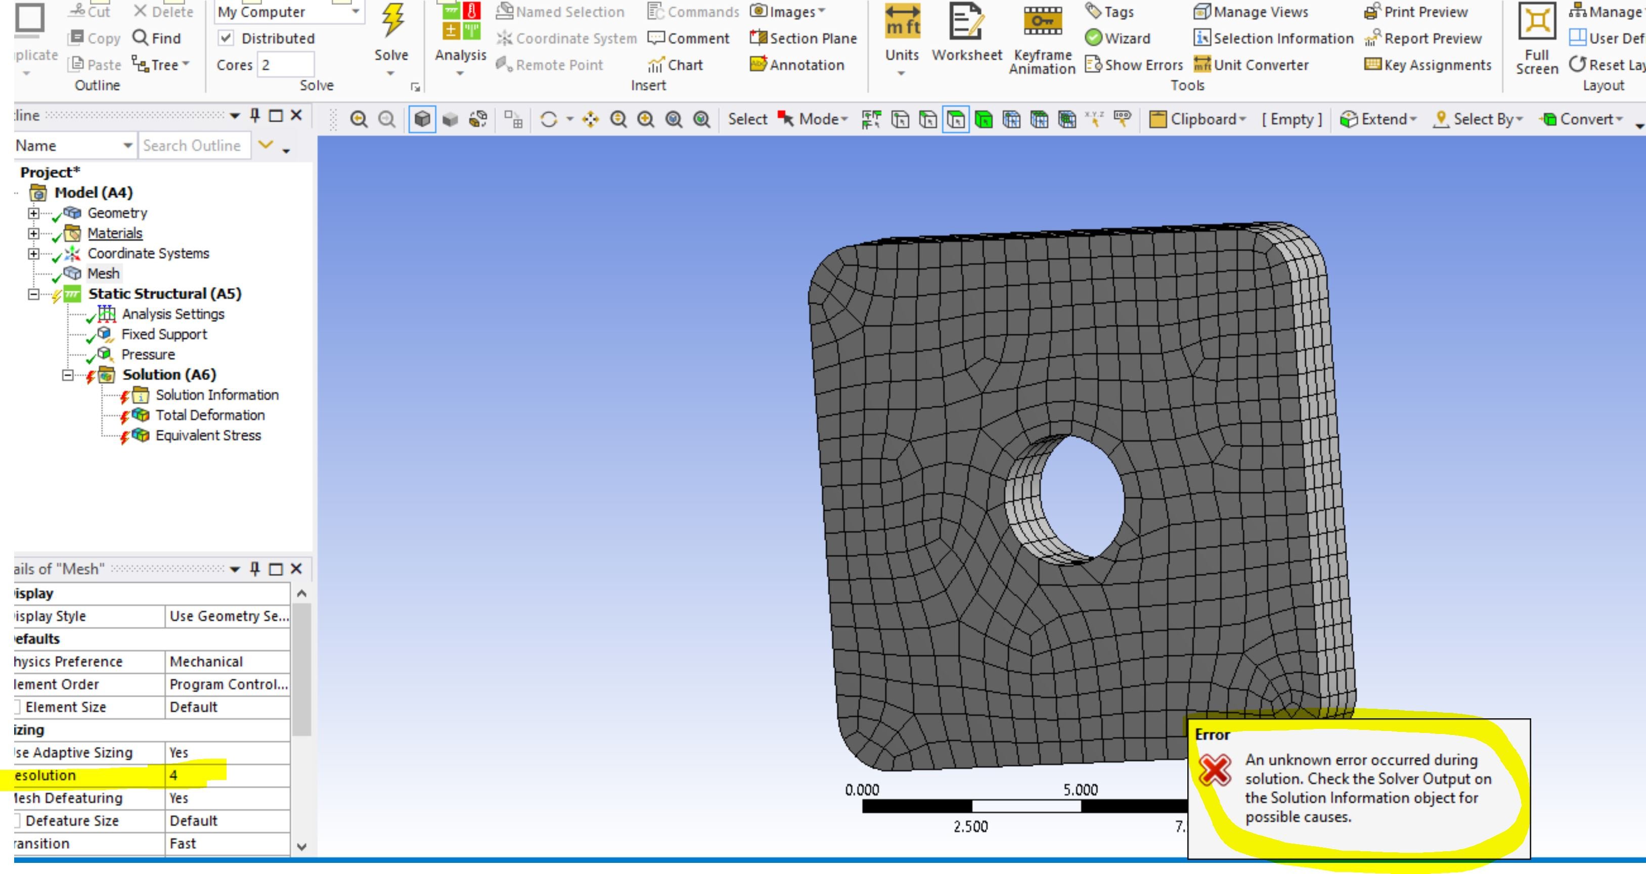This screenshot has height=874, width=1646.
Task: Open the My Computer solve dropdown
Action: [355, 12]
